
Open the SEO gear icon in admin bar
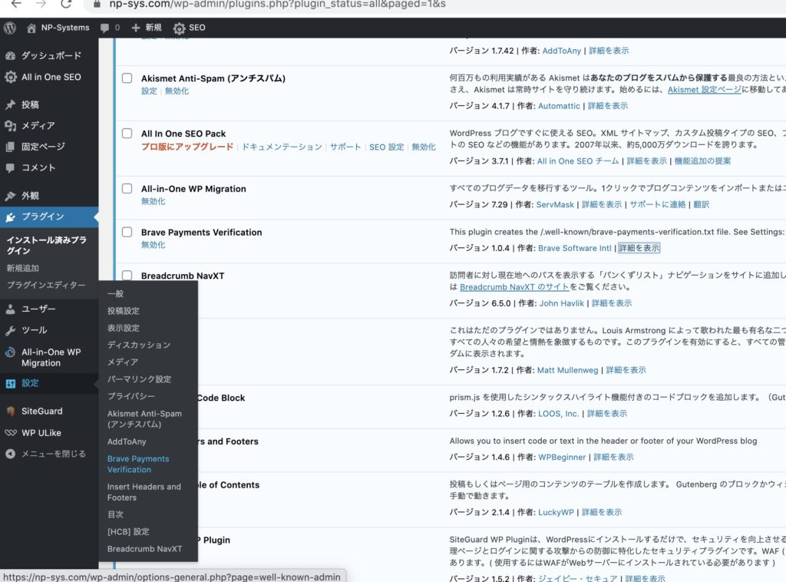coord(179,28)
